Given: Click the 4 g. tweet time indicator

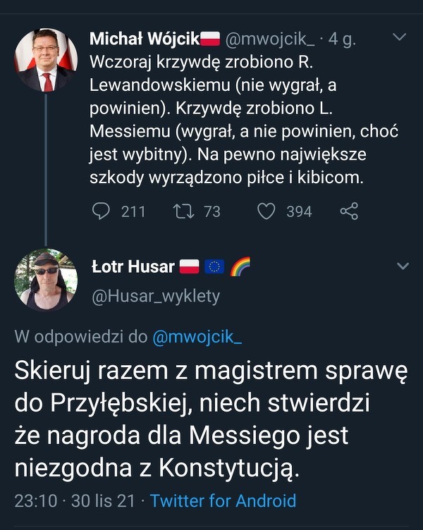Looking at the screenshot, I should pos(342,39).
